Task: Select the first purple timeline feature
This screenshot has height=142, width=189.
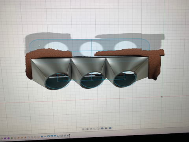Action: [x=5, y=138]
